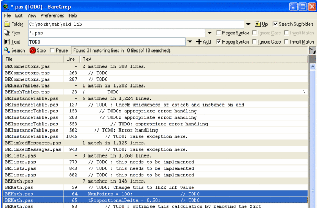Click the corner icon right of the status bar
This screenshot has height=208, width=317.
(313, 50)
